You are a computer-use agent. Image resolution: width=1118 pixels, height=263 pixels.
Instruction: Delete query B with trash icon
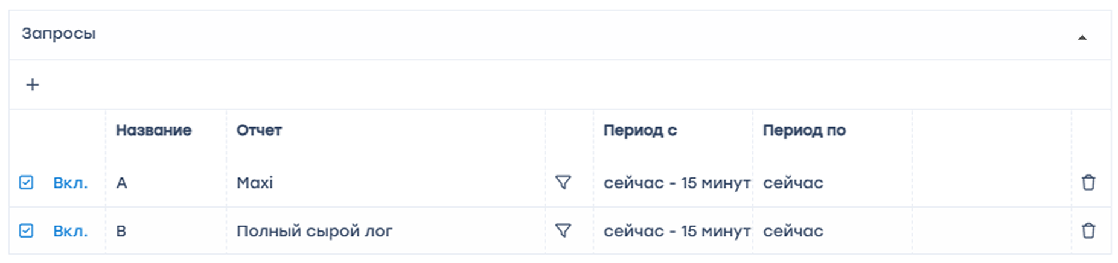(x=1088, y=230)
